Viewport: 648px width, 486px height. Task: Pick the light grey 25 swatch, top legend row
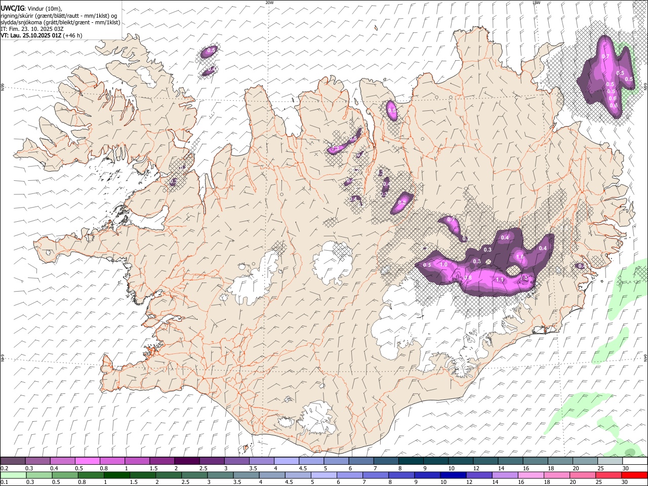tap(611, 461)
